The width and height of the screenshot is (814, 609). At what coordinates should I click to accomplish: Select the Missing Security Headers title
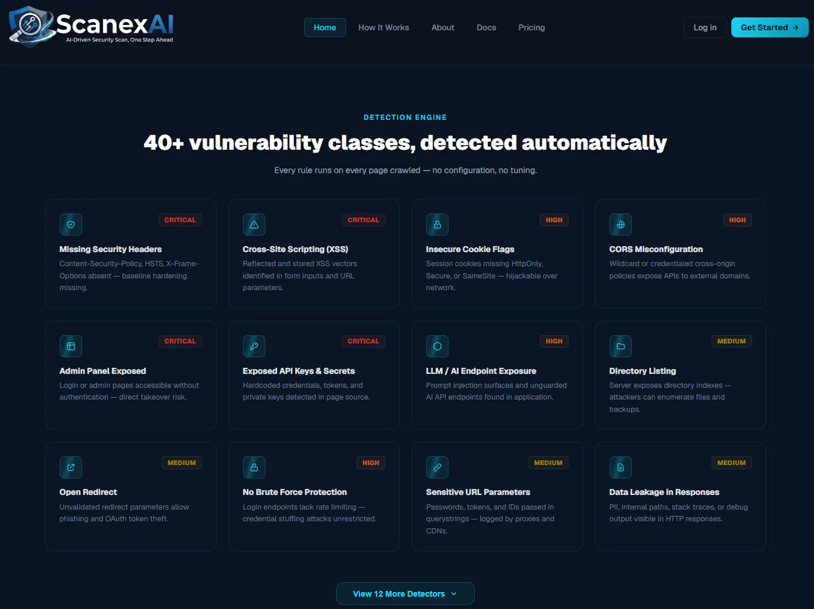coord(110,249)
